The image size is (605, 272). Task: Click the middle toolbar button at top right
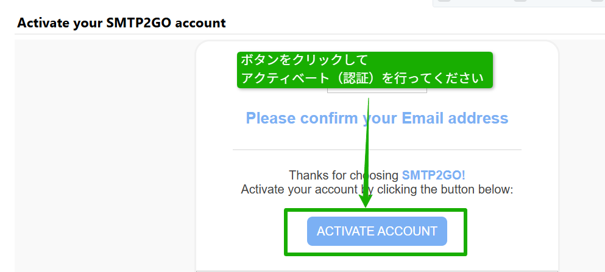[520, 1]
